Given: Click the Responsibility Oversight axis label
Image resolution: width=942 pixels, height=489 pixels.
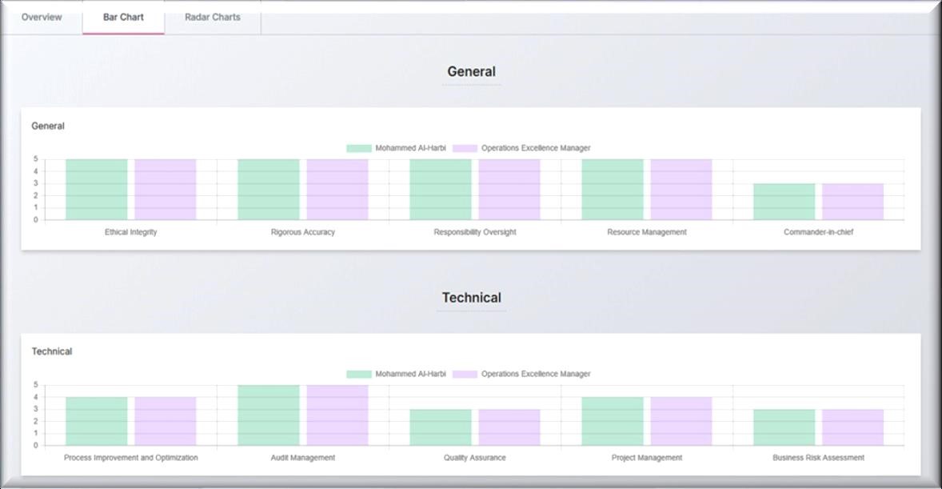Looking at the screenshot, I should pos(475,232).
